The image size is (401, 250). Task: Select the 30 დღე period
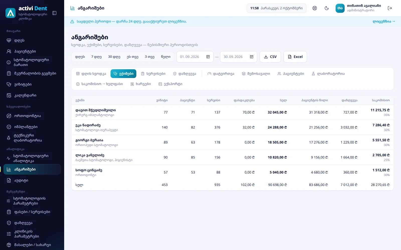pyautogui.click(x=114, y=57)
